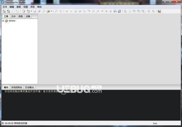This screenshot has width=182, height=127.
Task: Click the first toolbar icon with green plus
Action: (4, 11)
